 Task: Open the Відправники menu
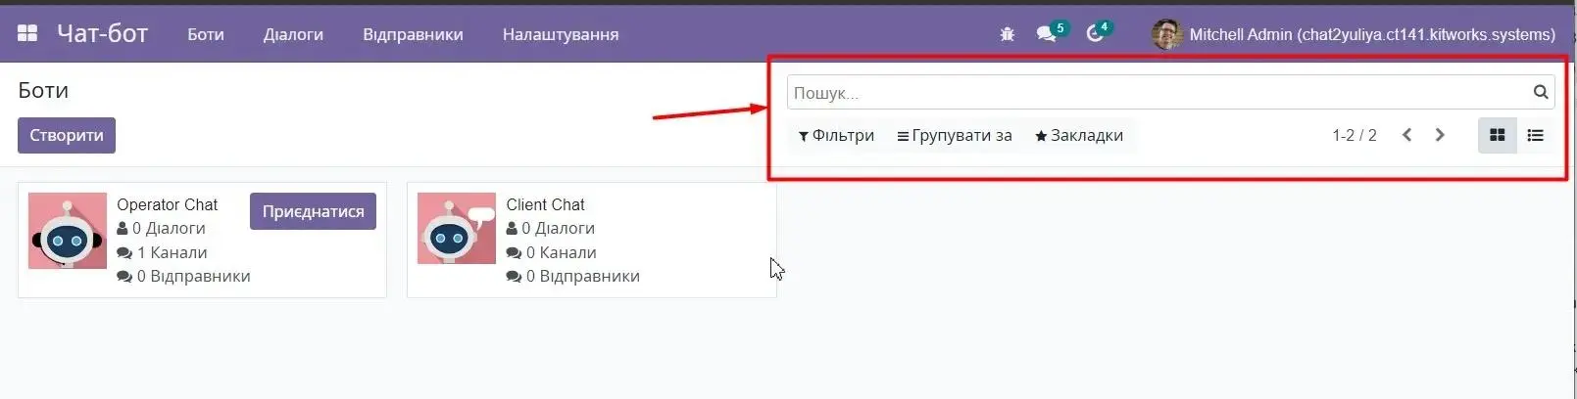pos(413,34)
